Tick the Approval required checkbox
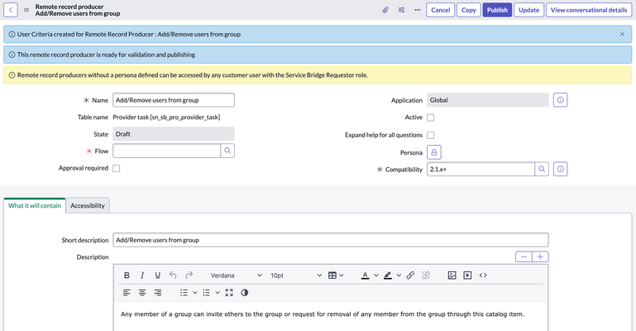Image resolution: width=636 pixels, height=331 pixels. [x=117, y=168]
